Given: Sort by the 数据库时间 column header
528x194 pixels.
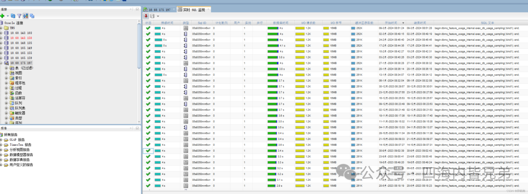Looking at the screenshot, I should pos(280,23).
